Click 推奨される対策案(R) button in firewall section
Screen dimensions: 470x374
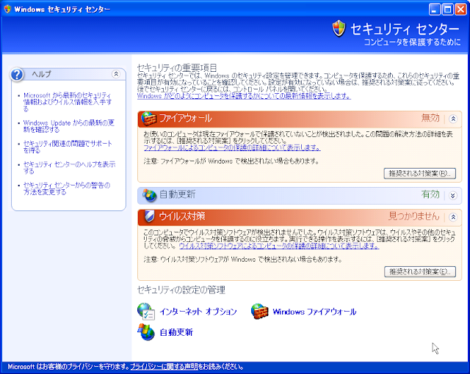pos(420,174)
